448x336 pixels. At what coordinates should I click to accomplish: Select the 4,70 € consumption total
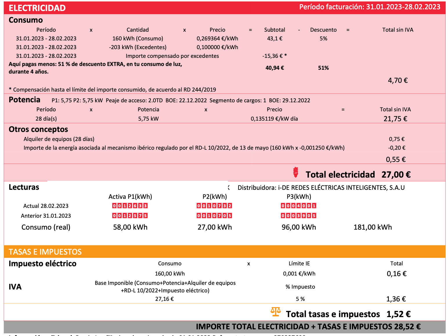point(398,80)
